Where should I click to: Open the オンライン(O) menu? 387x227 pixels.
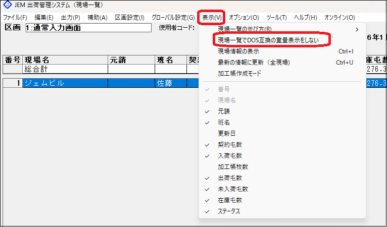pos(339,18)
